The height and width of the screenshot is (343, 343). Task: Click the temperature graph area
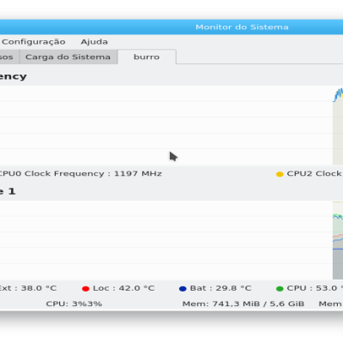[x=171, y=240]
